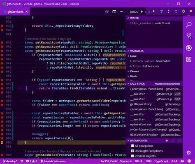The image size is (195, 164).
Task: Open the Manage gear in activity bar
Action: click(189, 152)
